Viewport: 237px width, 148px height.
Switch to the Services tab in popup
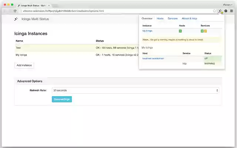coord(173,18)
